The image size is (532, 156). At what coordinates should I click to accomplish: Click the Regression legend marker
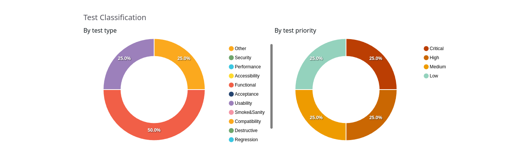click(231, 140)
